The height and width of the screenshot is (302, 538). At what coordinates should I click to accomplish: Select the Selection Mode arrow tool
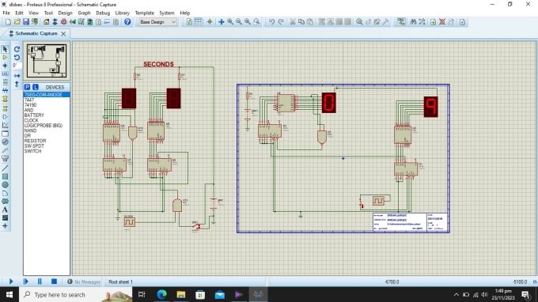(5, 49)
